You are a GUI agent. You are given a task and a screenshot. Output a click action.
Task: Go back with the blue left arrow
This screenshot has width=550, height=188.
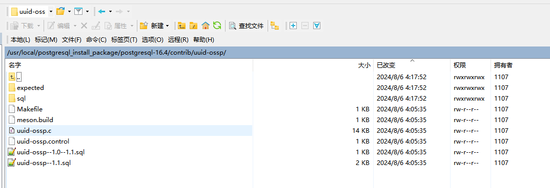point(101,12)
